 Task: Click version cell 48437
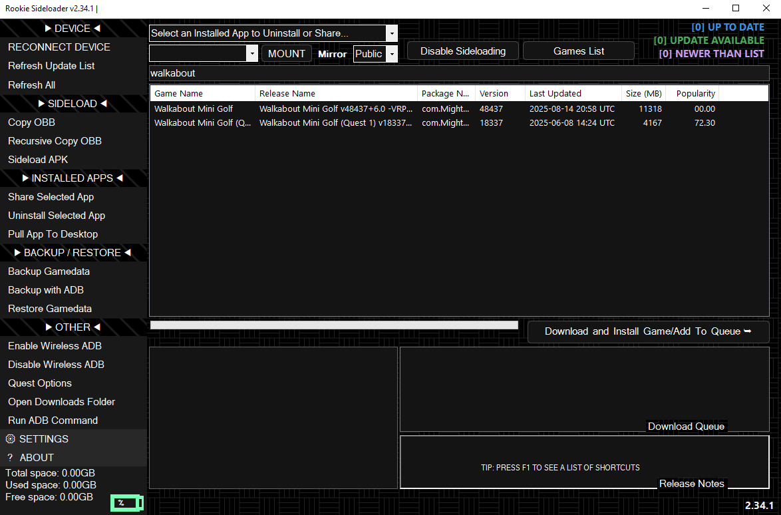click(x=491, y=108)
